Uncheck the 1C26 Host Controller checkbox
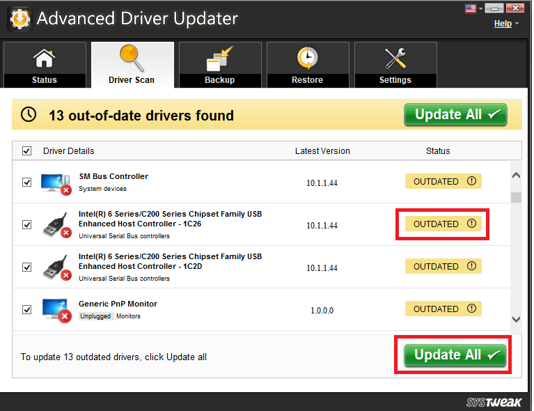Viewport: 534px width, 411px height. tap(26, 224)
